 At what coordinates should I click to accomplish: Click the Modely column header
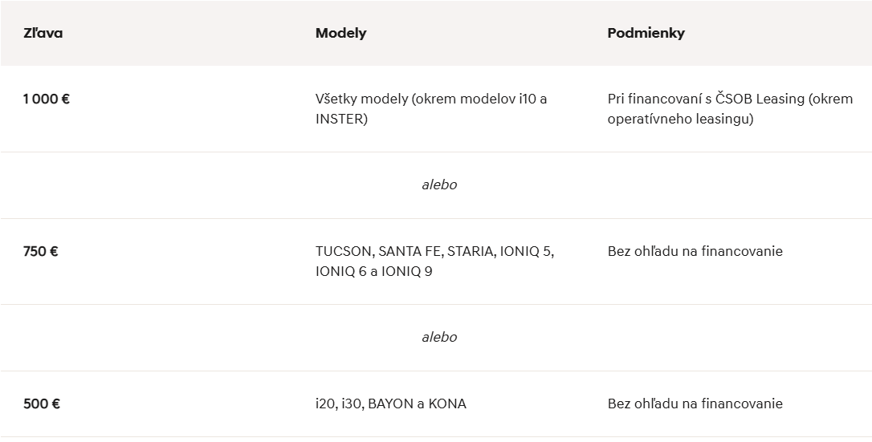[x=340, y=33]
